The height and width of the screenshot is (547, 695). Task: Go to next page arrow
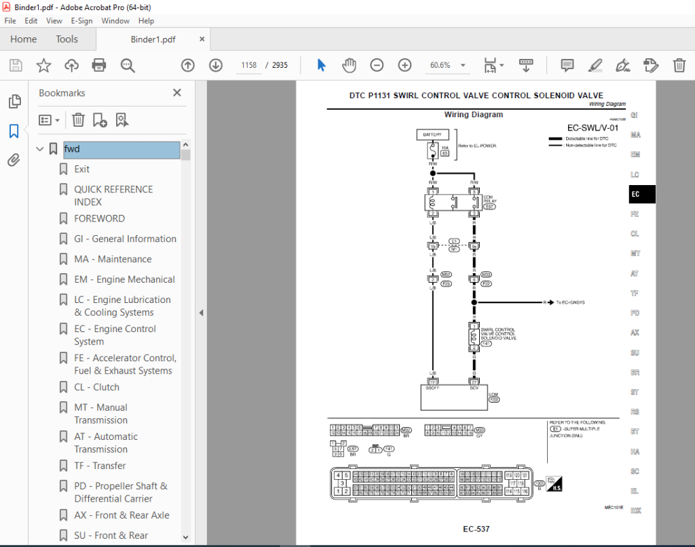(216, 66)
